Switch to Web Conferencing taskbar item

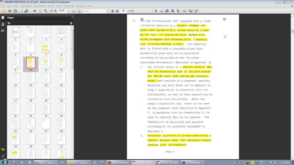point(119,162)
